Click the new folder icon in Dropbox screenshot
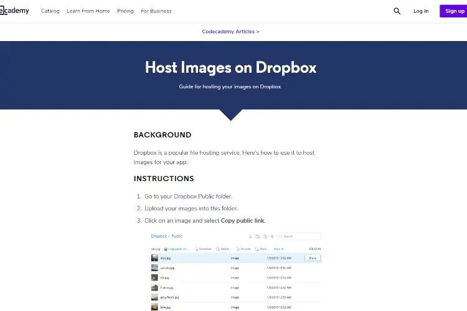Screen dimensions: 467x311 258,236
